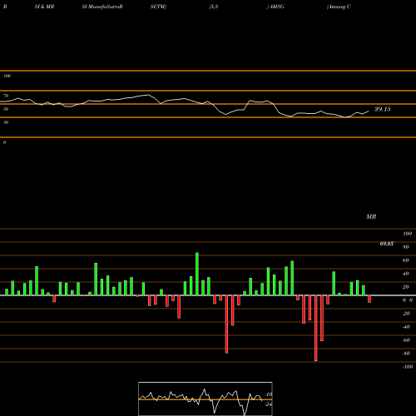This screenshot has height=416, width=416.
Task: Click the 69.63 MR value label
Action: pos(387,244)
